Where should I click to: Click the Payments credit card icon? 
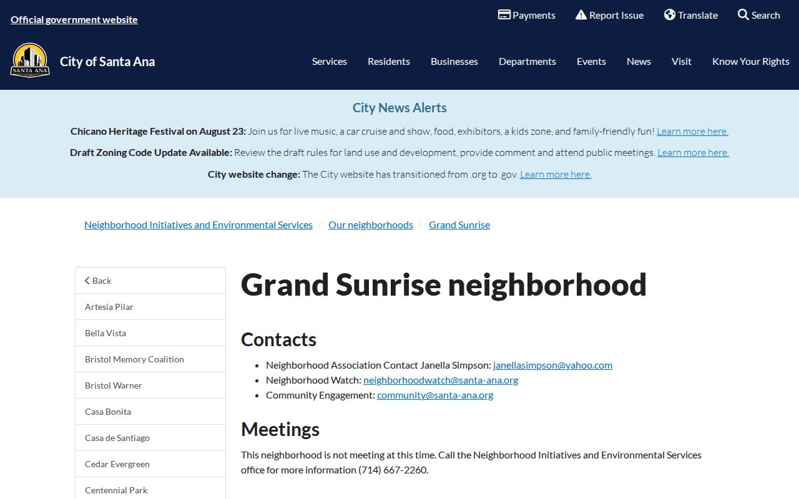(x=504, y=15)
